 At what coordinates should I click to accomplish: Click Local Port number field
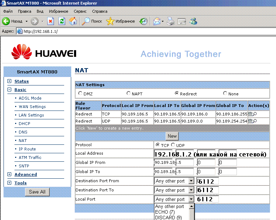pos(208,199)
